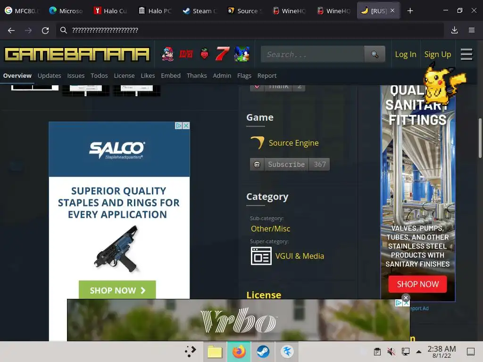Open the red M/B game icon

[186, 55]
